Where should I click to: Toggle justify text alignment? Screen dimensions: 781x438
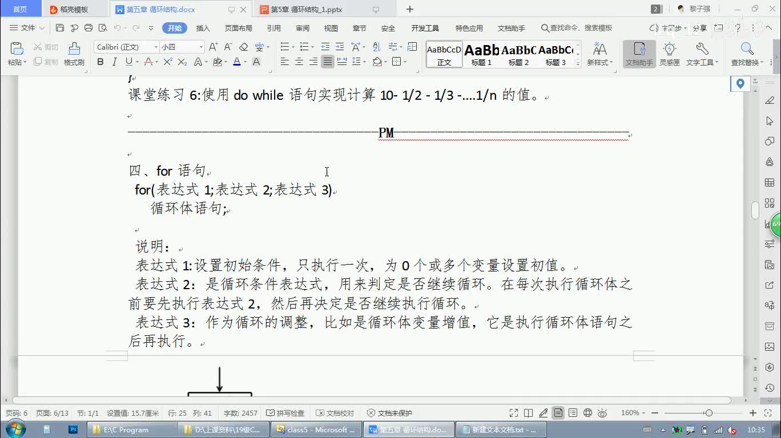327,62
